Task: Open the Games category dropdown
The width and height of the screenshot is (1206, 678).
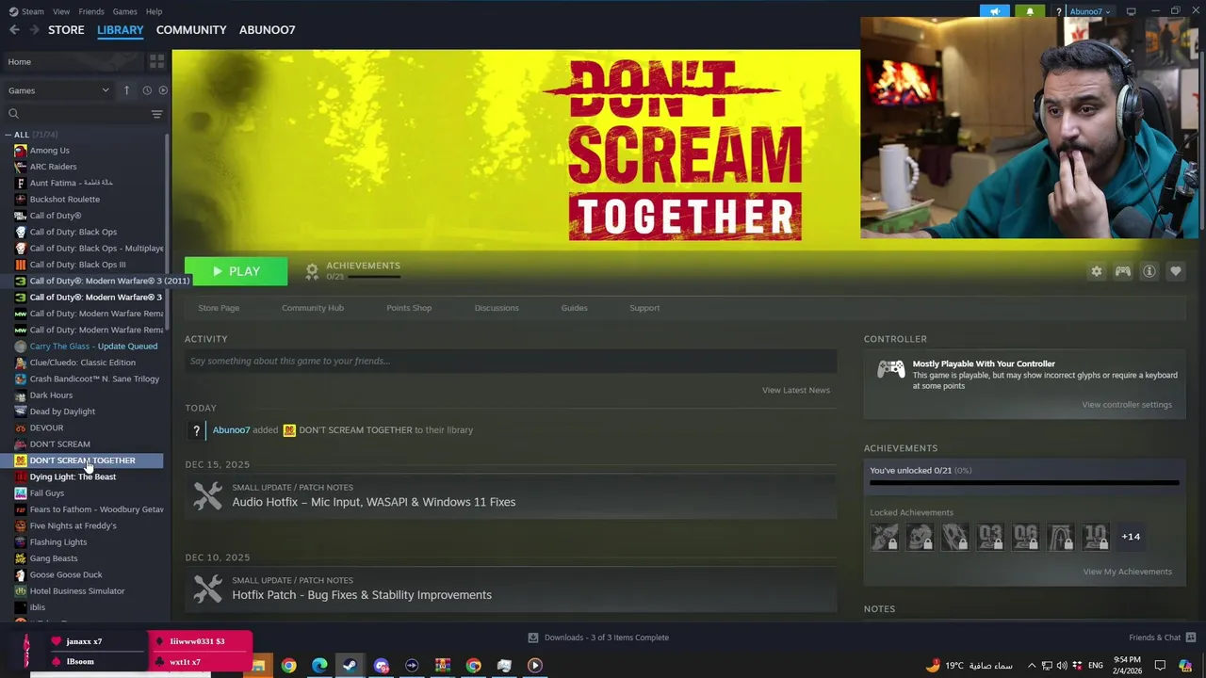Action: (x=58, y=90)
